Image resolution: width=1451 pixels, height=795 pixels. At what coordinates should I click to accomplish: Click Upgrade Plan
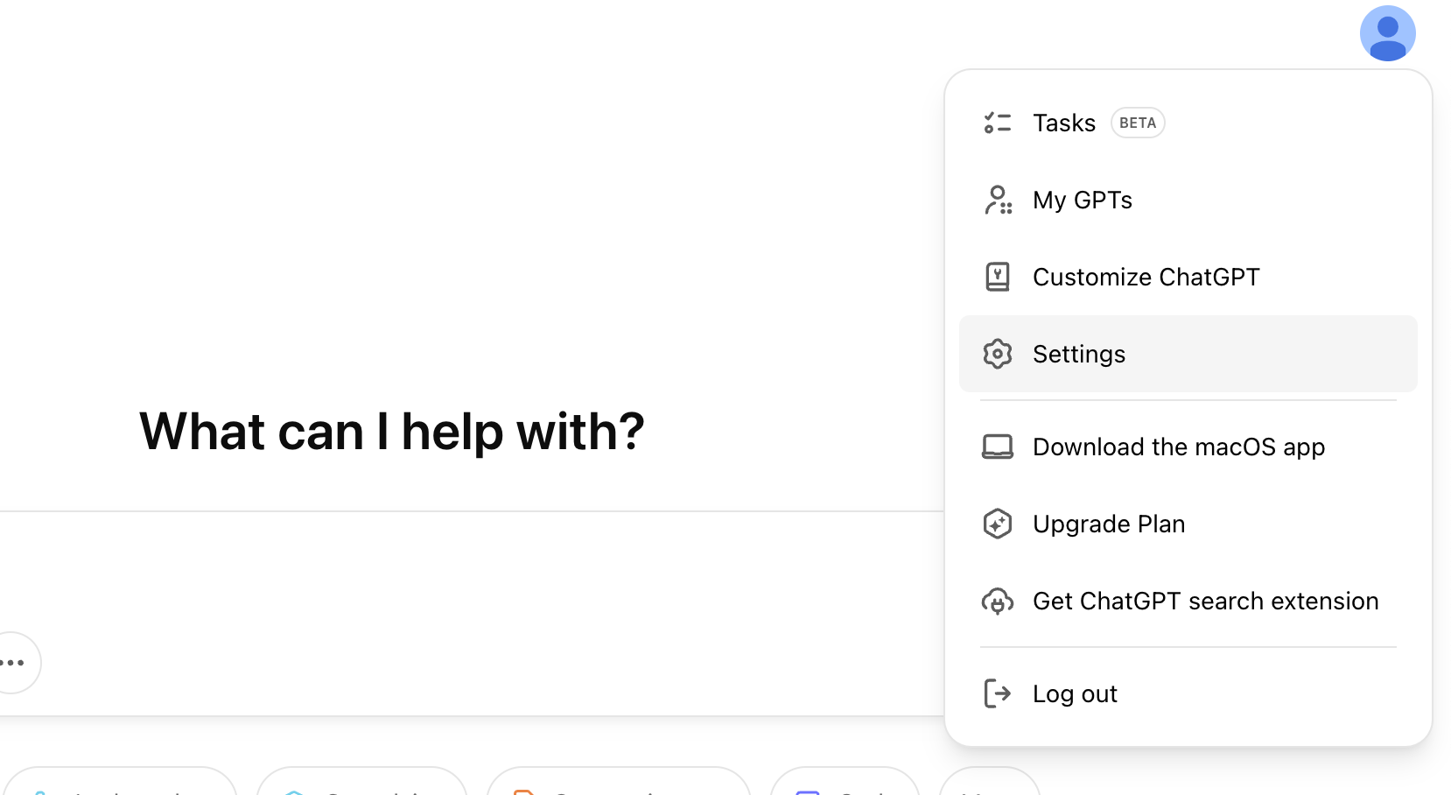tap(1109, 524)
